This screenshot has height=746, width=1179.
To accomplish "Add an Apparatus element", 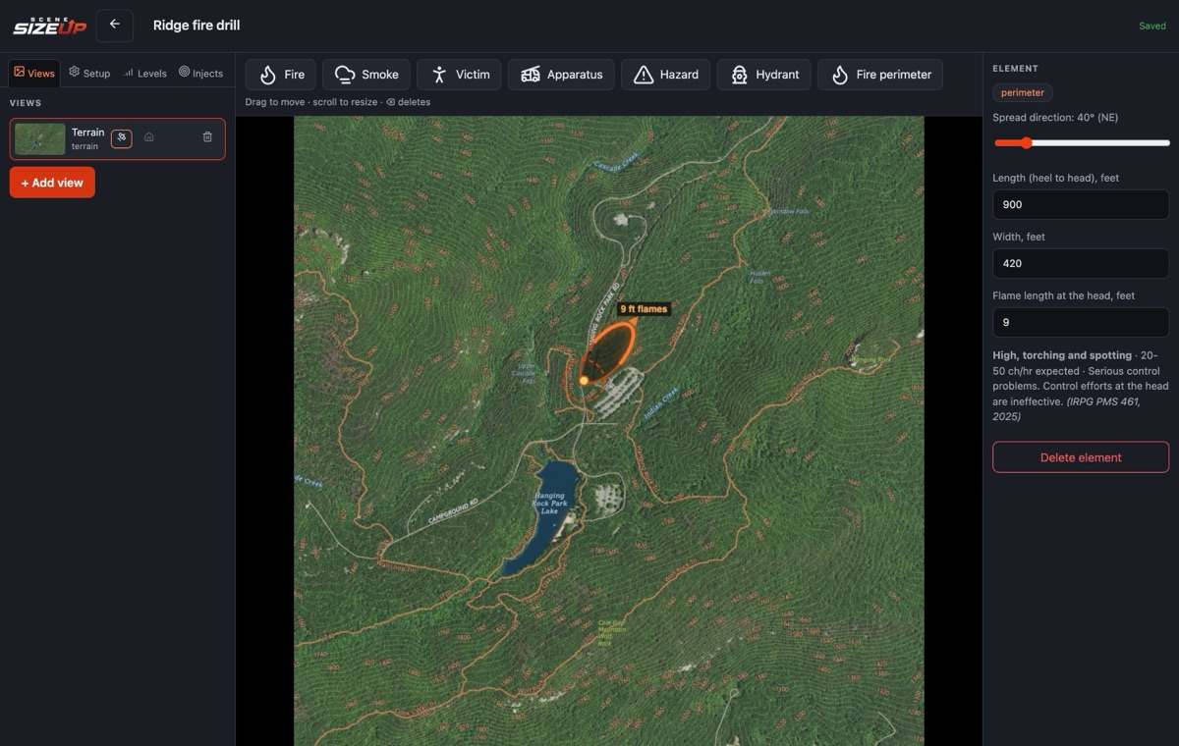I will click(561, 75).
